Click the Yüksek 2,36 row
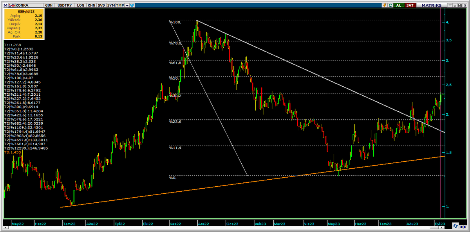This screenshot has height=232, width=470. 24,20
